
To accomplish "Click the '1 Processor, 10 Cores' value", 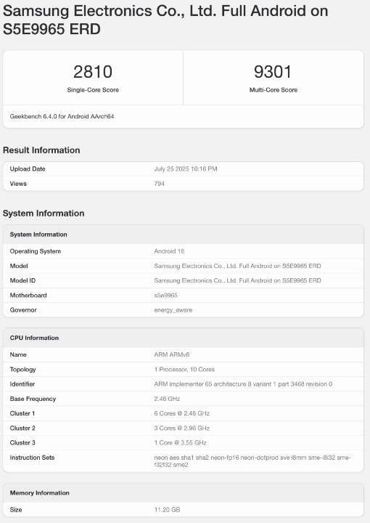I will (184, 369).
